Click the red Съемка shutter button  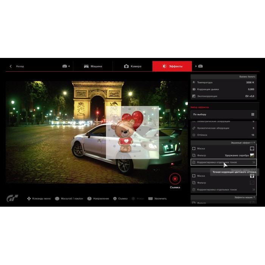pos(175,179)
